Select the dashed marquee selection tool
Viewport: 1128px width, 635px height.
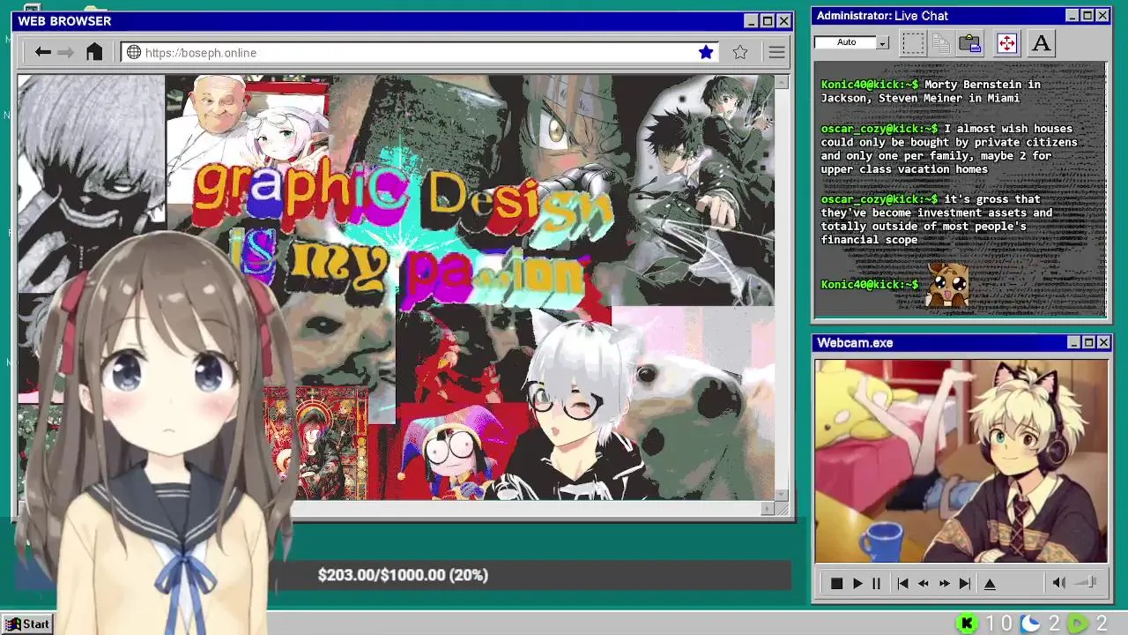(x=914, y=43)
